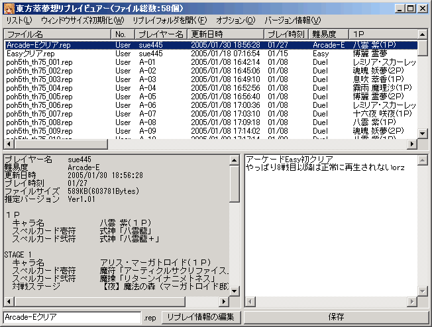Select poh5th_th75_003.rep row
This screenshot has width=432, height=327.
tap(211, 79)
